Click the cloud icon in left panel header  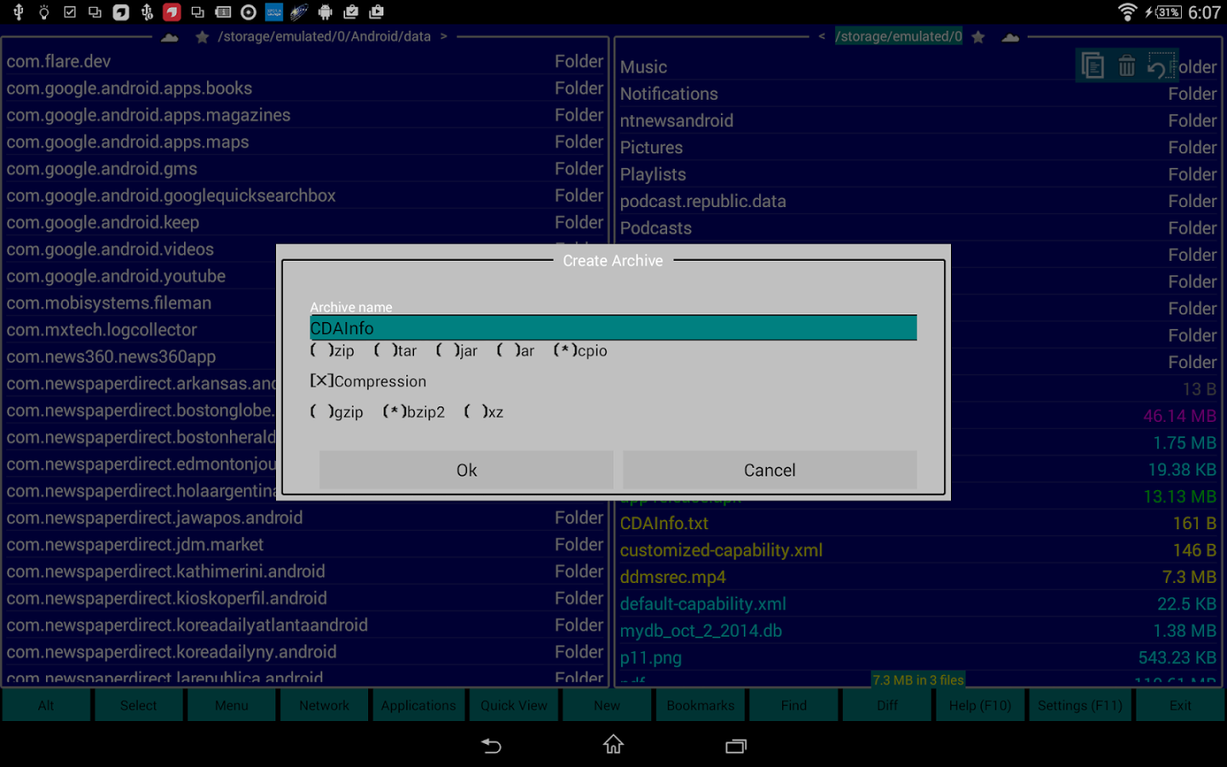pos(170,37)
